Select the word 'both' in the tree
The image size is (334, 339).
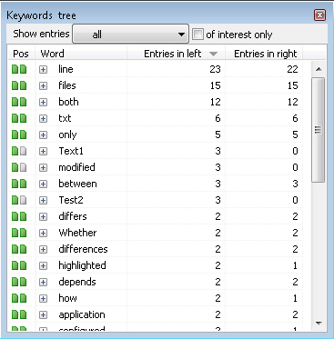[68, 102]
